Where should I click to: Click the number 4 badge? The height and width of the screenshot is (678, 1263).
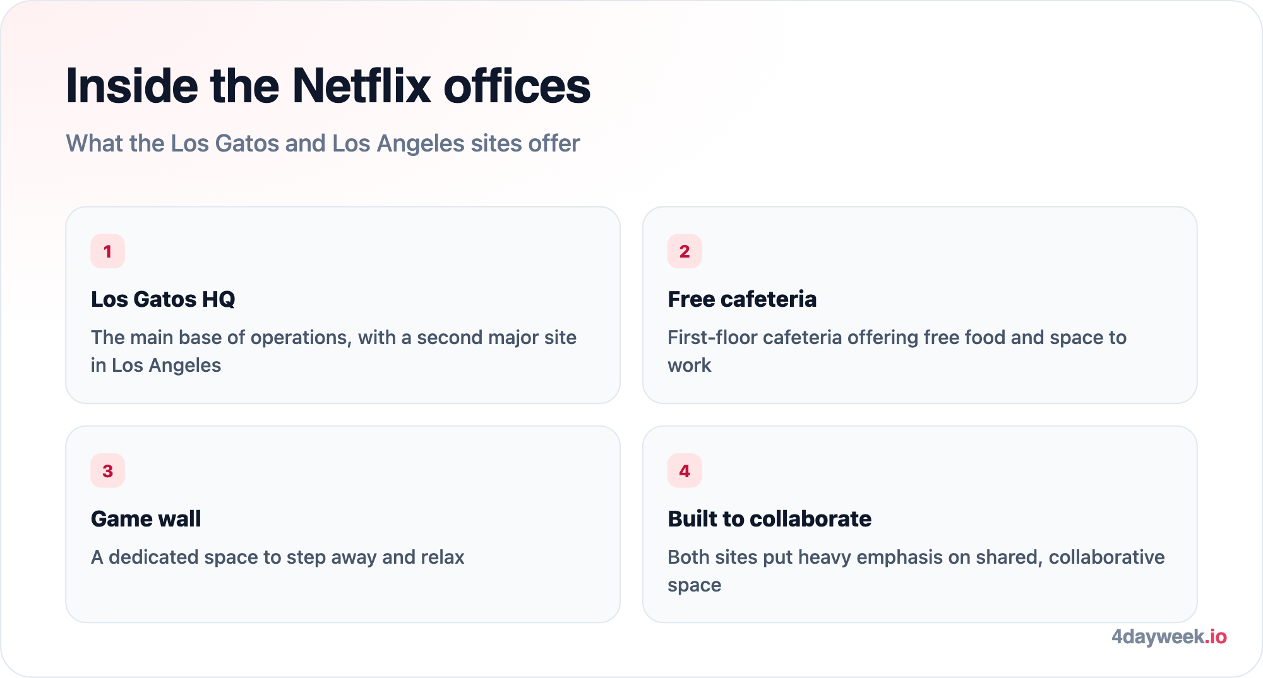[685, 471]
